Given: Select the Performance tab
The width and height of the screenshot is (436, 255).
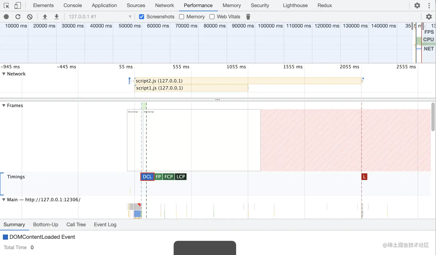Looking at the screenshot, I should 198,5.
